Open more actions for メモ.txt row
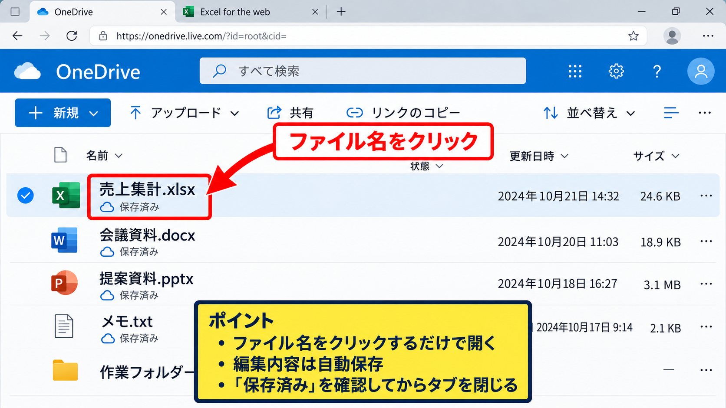This screenshot has width=726, height=408. click(x=706, y=326)
